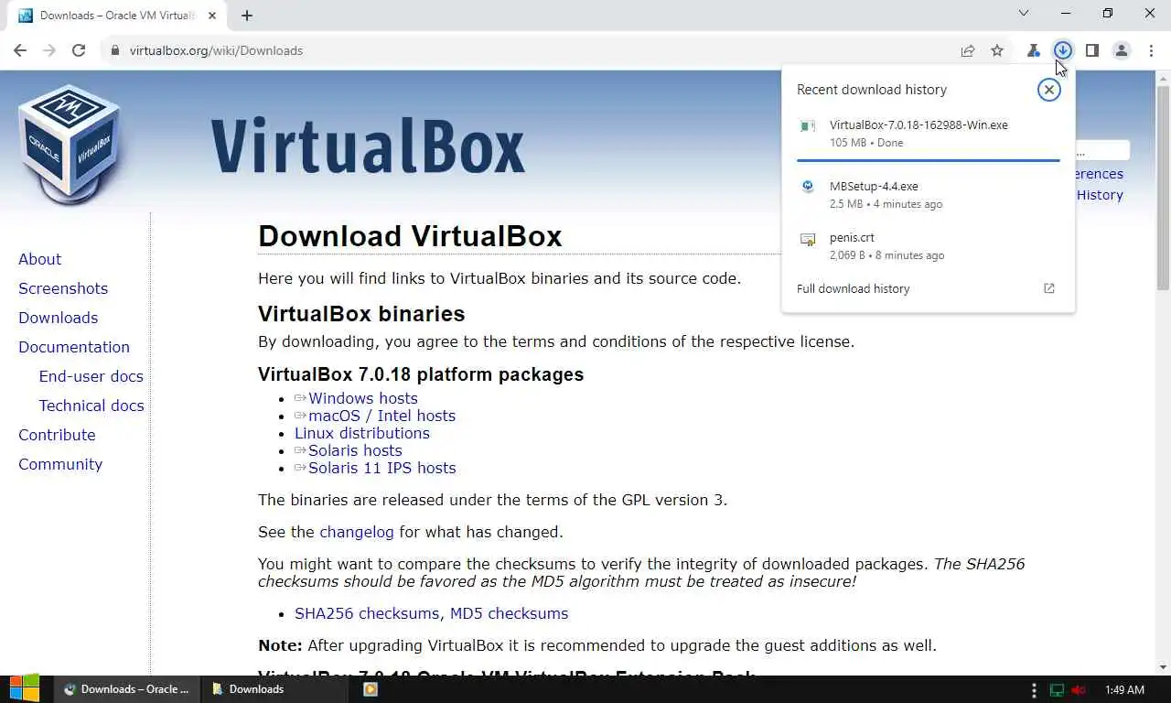Open the profile avatar menu
The height and width of the screenshot is (703, 1171).
click(1122, 50)
